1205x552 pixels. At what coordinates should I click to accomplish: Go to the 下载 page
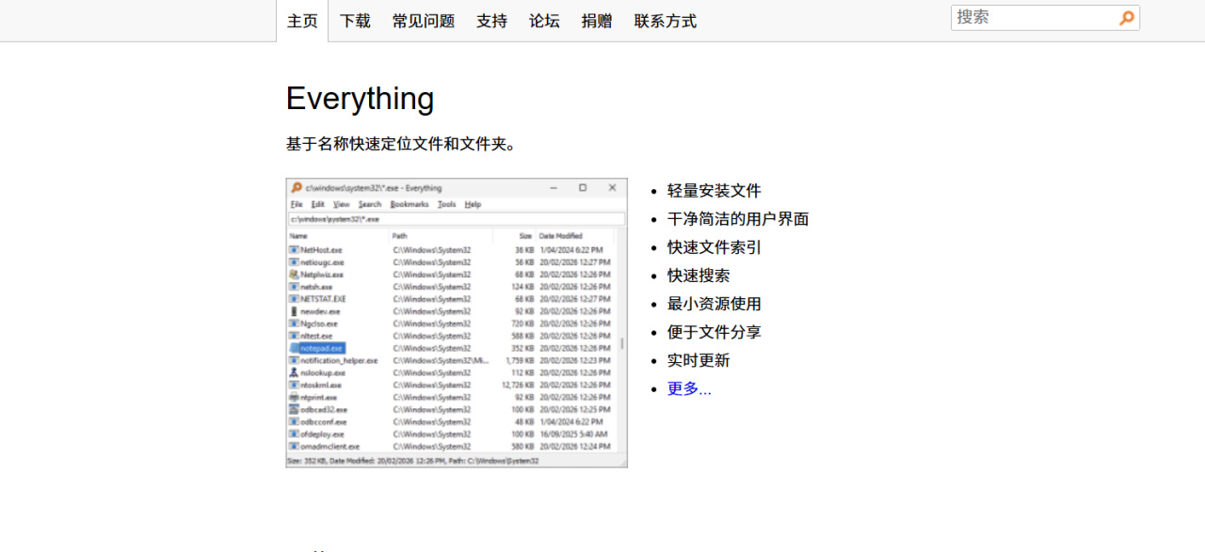point(355,21)
